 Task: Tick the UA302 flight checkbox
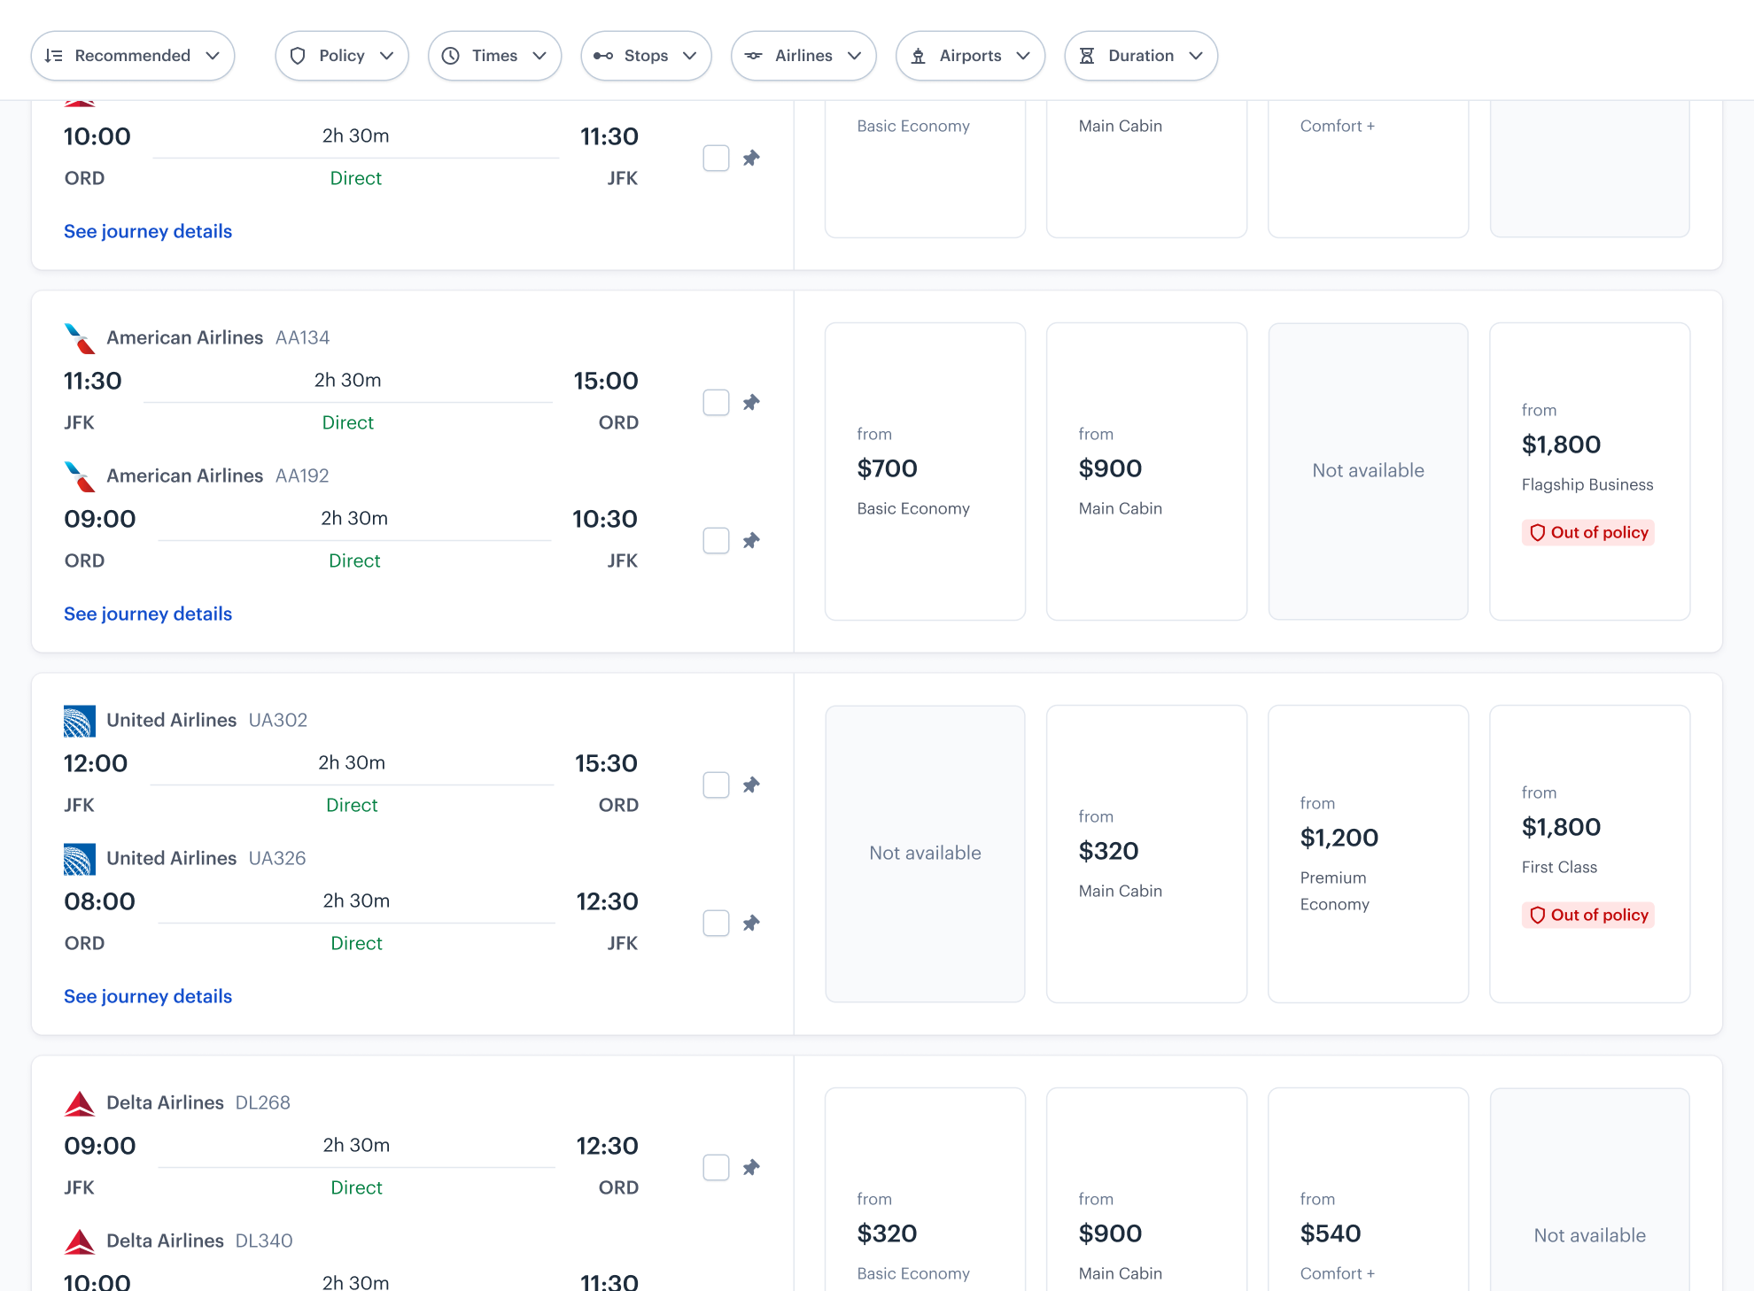point(716,785)
